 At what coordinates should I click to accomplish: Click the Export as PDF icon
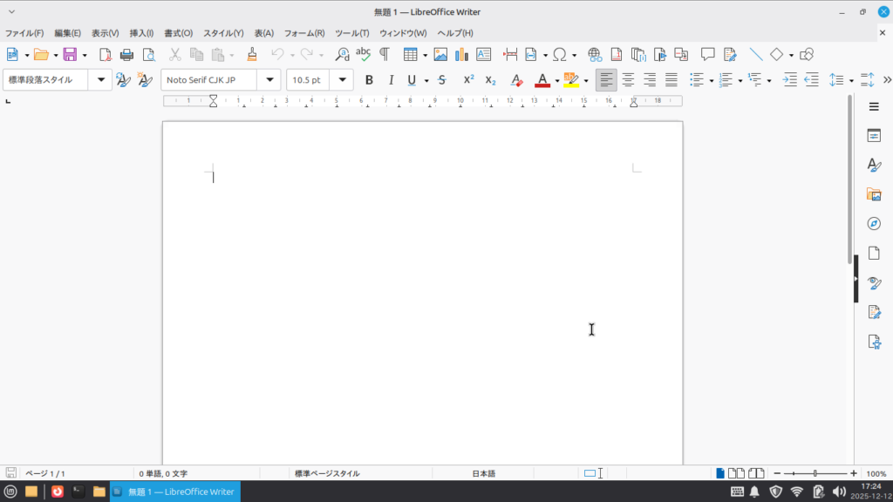[106, 55]
